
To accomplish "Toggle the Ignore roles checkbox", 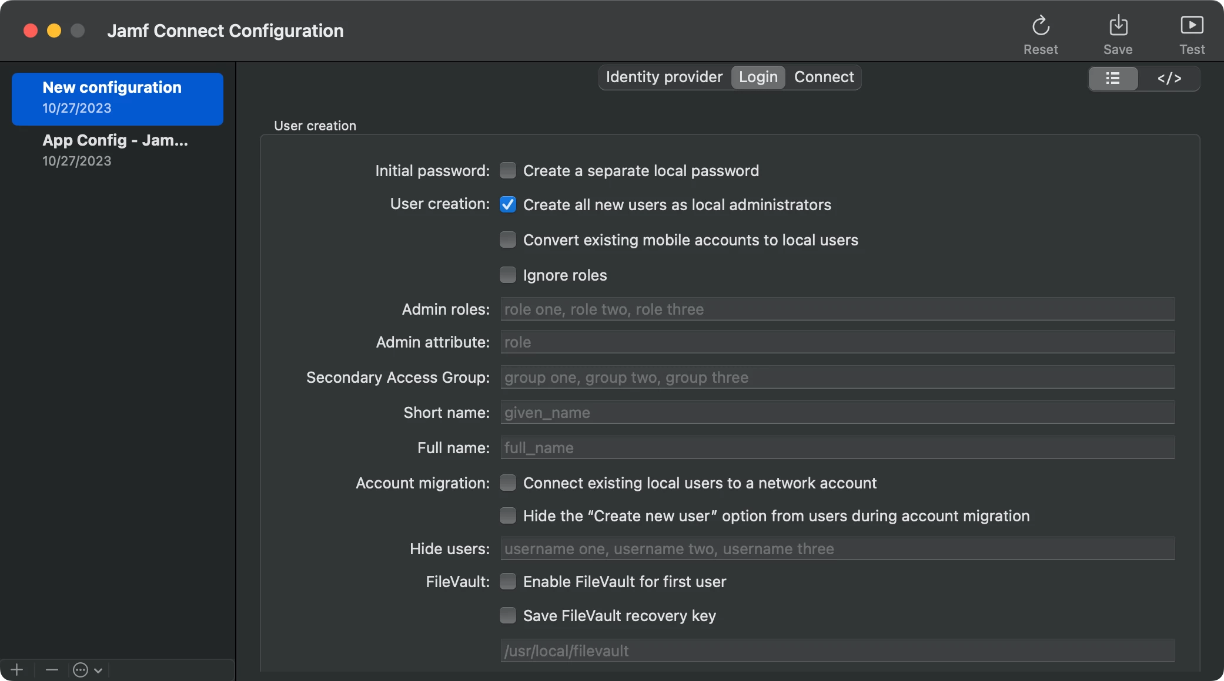I will [508, 275].
